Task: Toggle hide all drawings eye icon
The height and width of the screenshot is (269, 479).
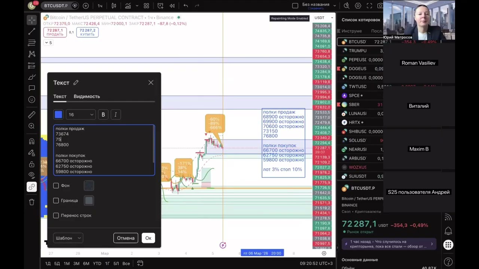Action: 32,175
